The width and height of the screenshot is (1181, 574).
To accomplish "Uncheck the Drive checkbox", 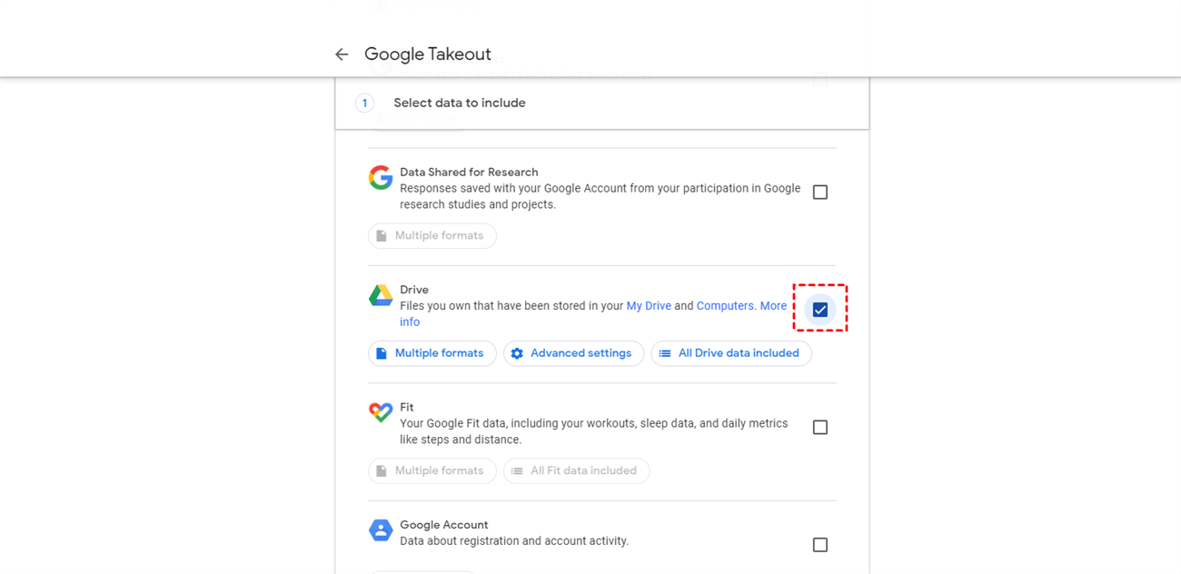I will tap(820, 310).
